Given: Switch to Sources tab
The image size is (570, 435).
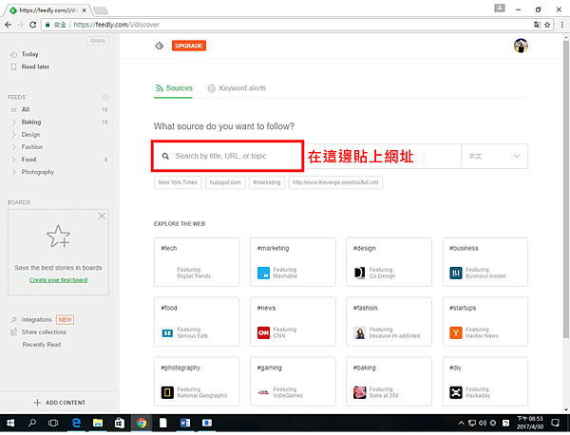Looking at the screenshot, I should click(x=174, y=88).
